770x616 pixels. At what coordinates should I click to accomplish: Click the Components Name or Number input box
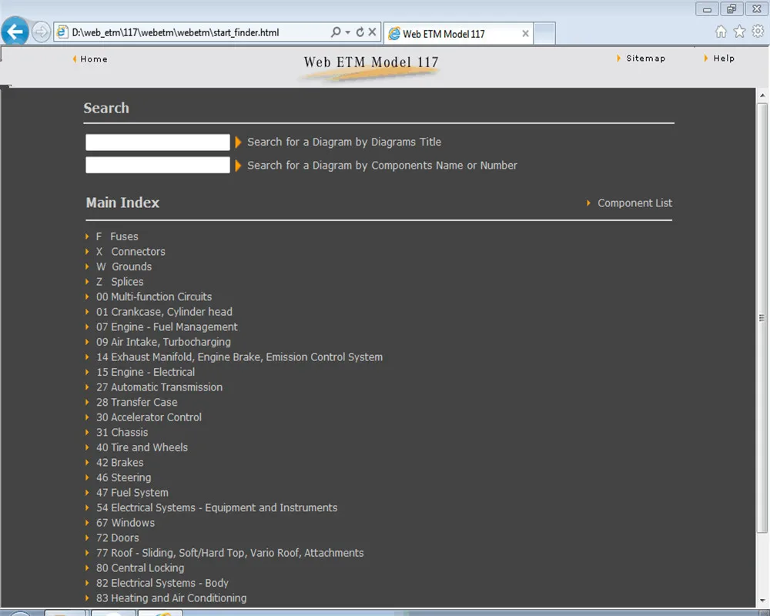[158, 165]
